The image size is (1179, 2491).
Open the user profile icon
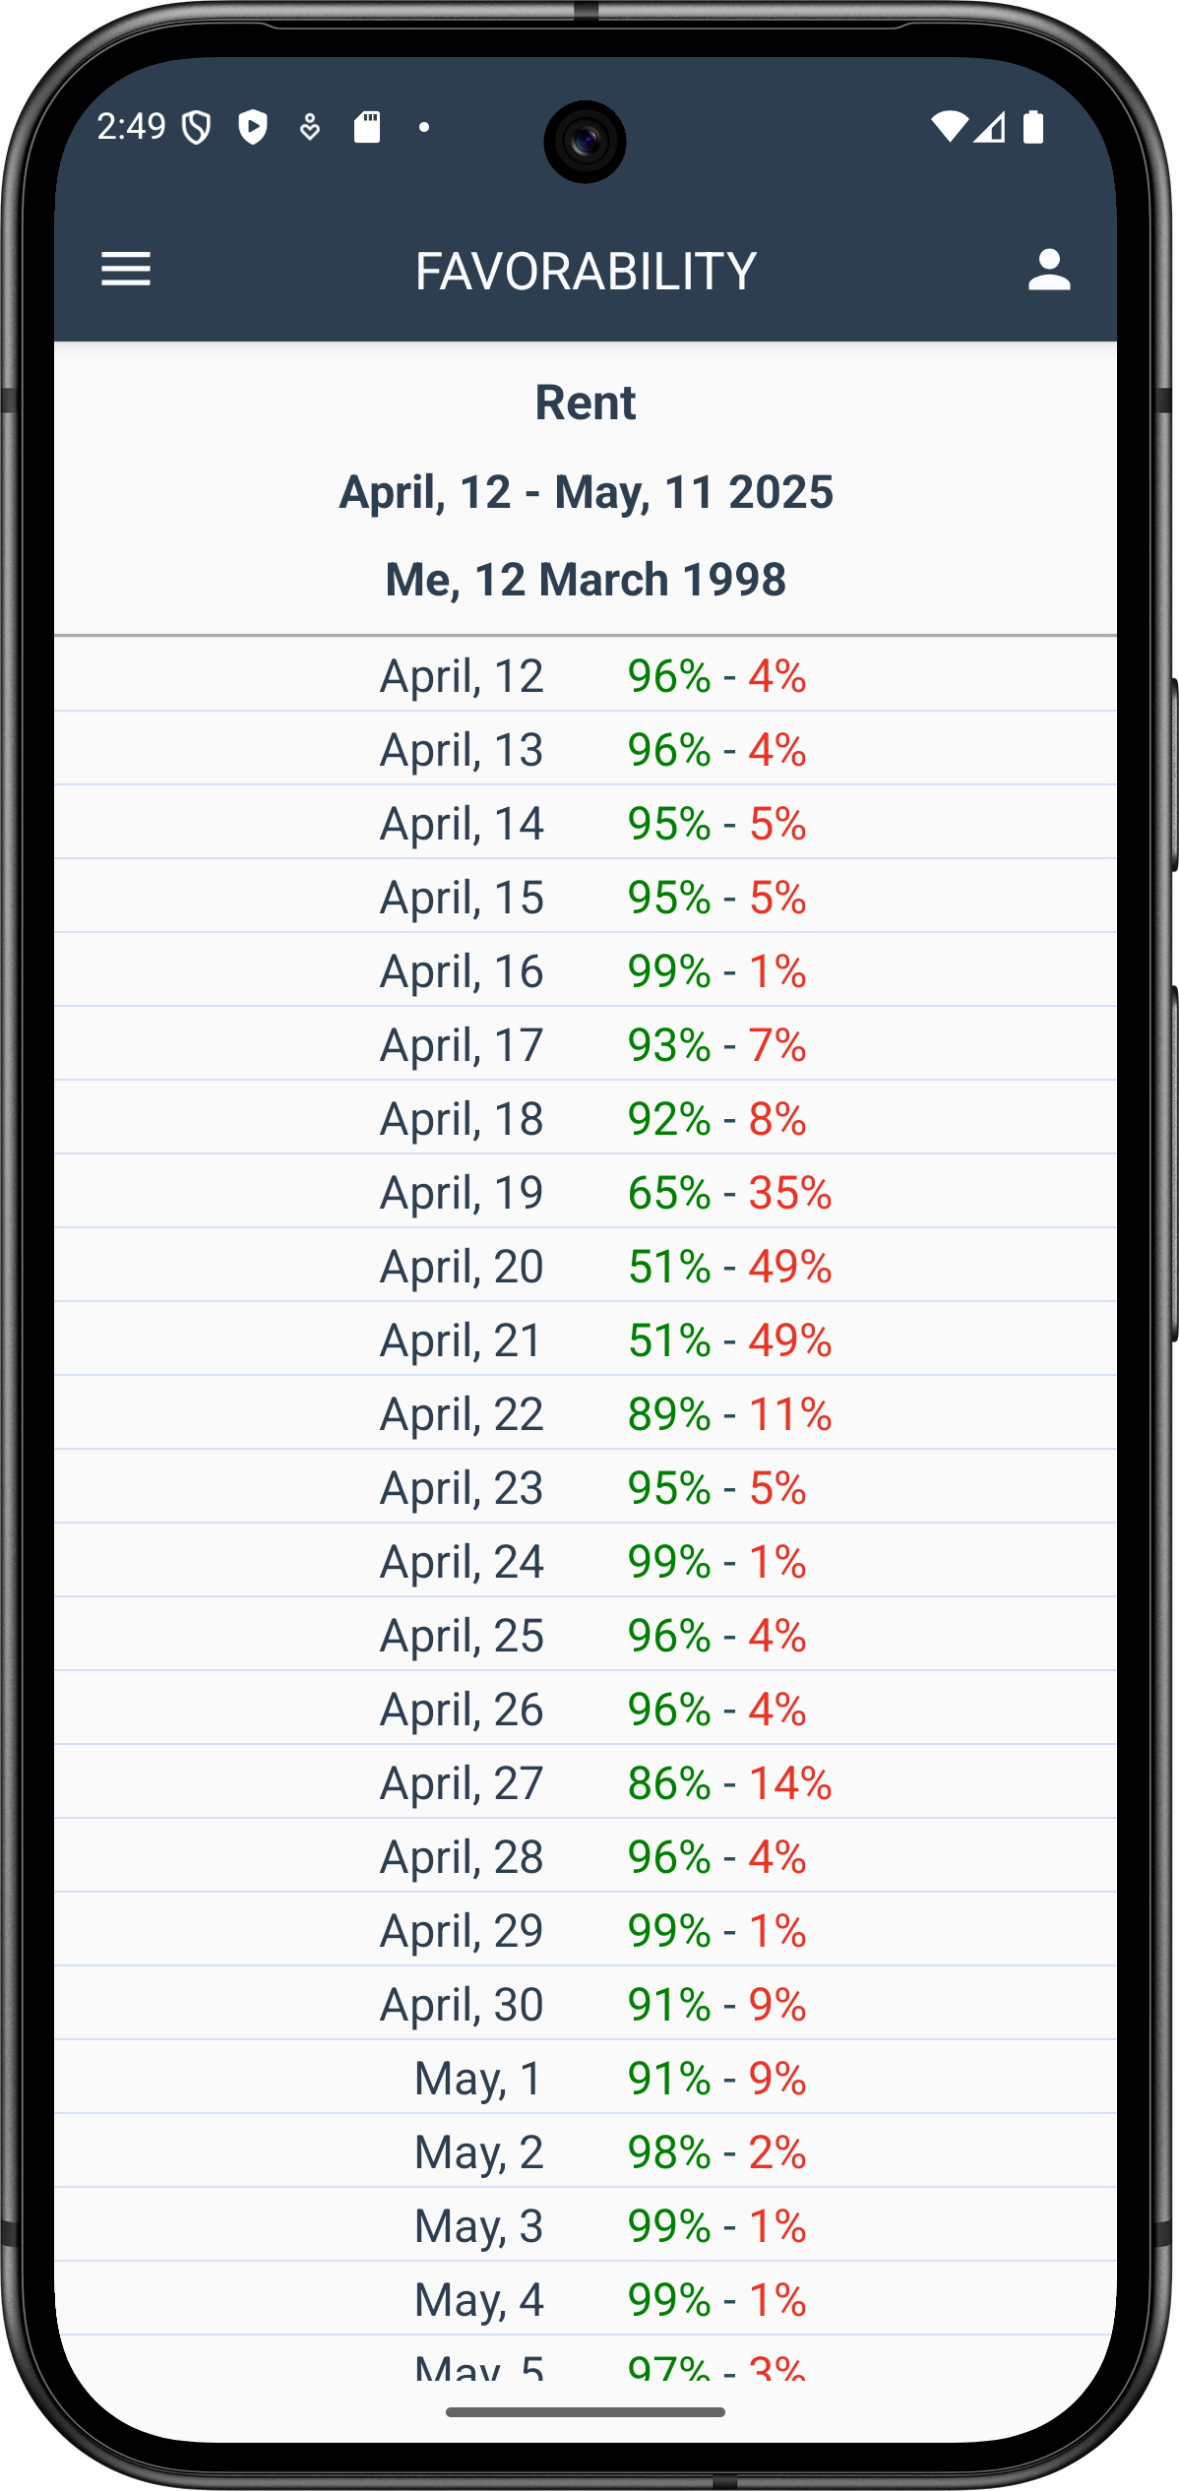tap(1049, 270)
